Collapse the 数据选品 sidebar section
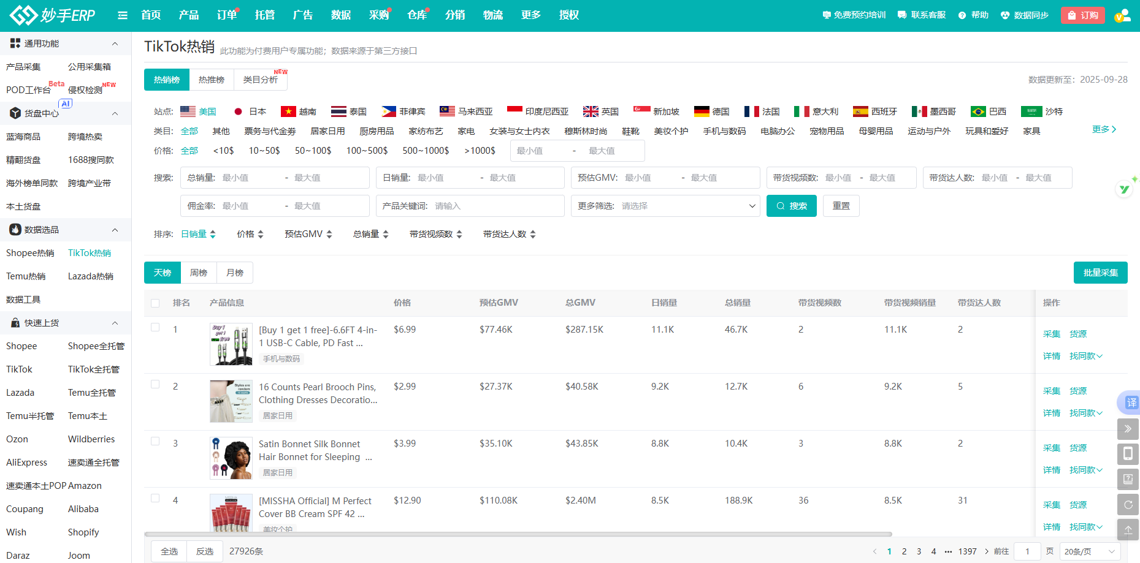 115,230
